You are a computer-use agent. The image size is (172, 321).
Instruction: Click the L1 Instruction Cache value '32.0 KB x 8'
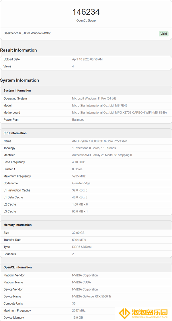click(x=80, y=190)
